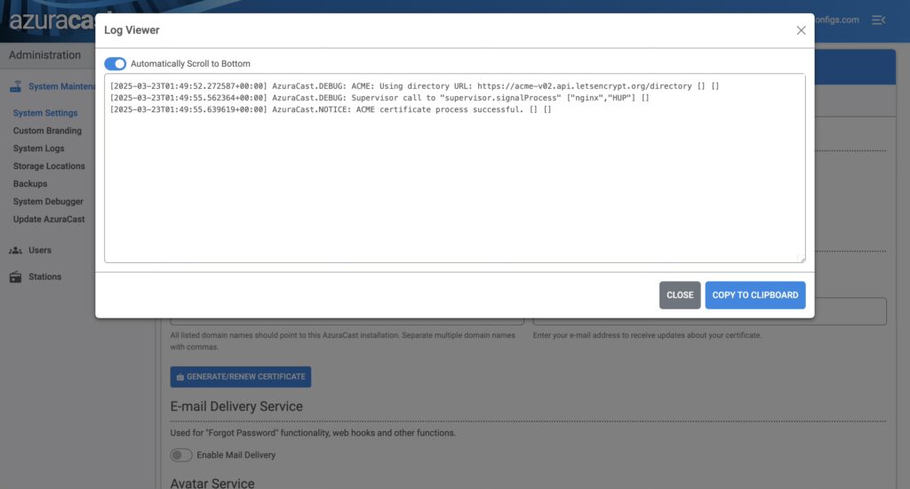Image resolution: width=910 pixels, height=489 pixels.
Task: Click the ACME directory URL log line
Action: (414, 86)
